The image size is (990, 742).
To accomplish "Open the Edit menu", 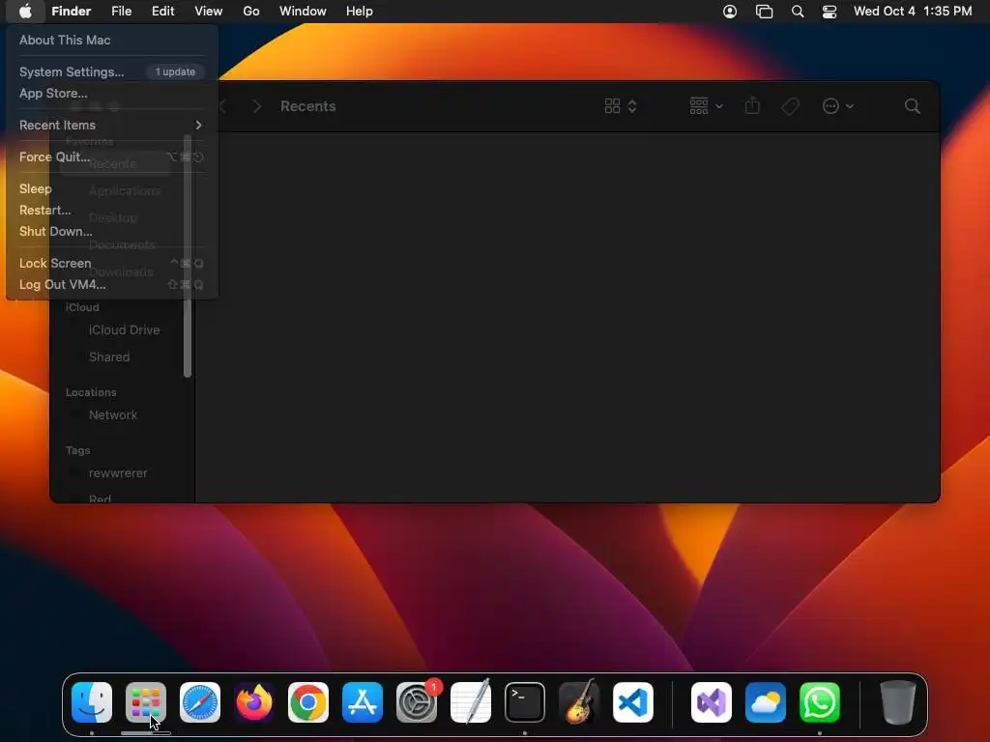I will coord(162,12).
